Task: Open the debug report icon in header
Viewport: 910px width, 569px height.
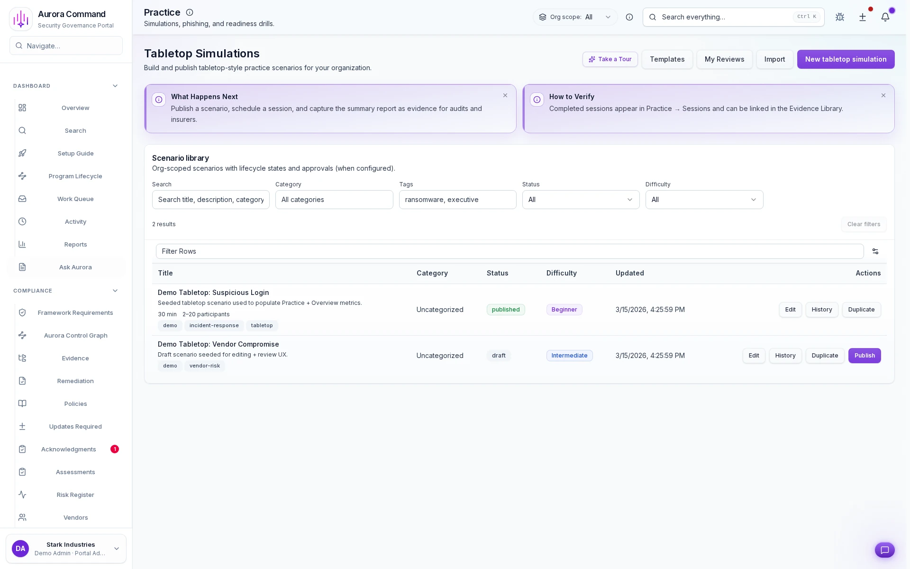Action: click(x=839, y=17)
